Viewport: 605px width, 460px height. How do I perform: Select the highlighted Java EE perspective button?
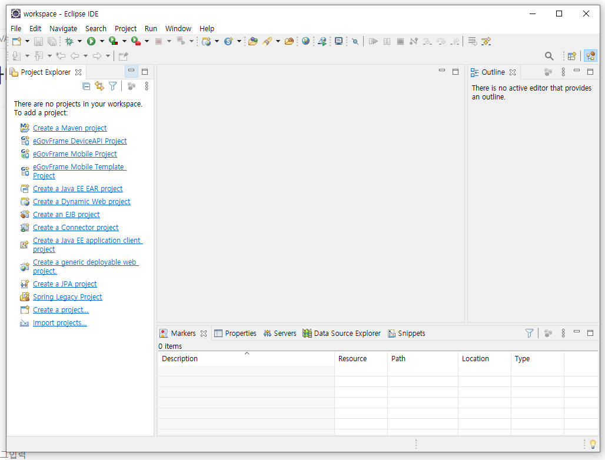(590, 56)
